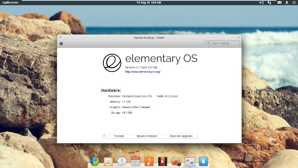298x168 pixels.
Task: Launch the web browser from dock
Action: [x=95, y=162]
